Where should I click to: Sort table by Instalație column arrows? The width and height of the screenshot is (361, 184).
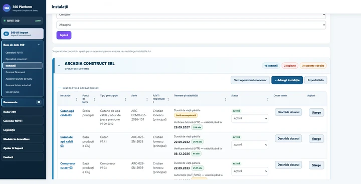click(x=77, y=99)
